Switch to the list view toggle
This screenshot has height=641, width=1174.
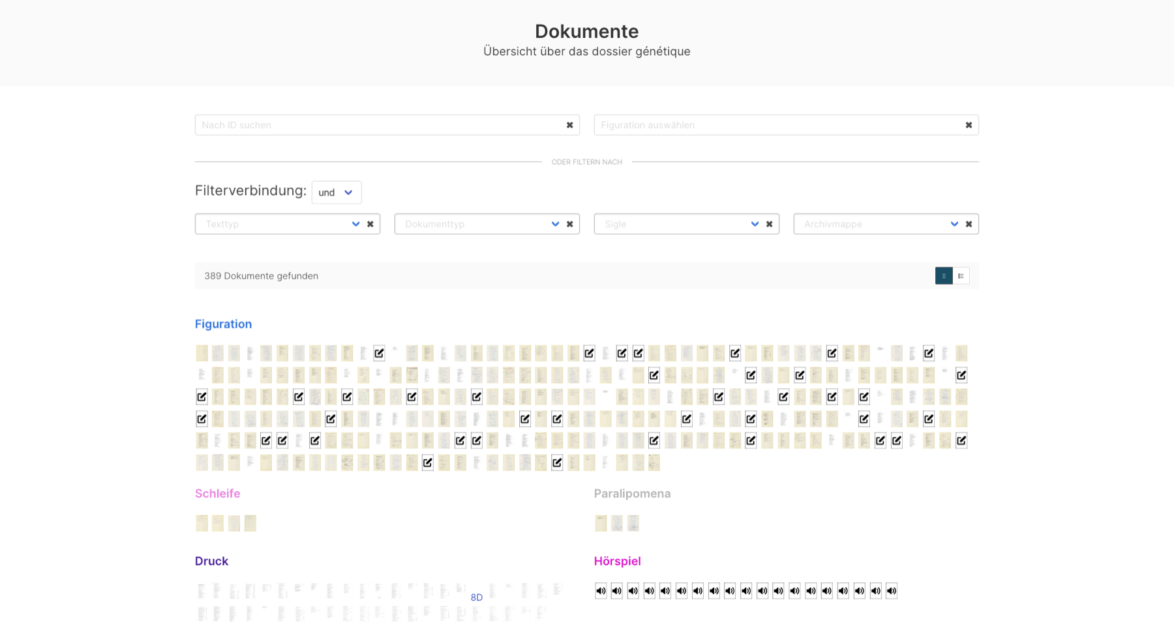coord(961,276)
